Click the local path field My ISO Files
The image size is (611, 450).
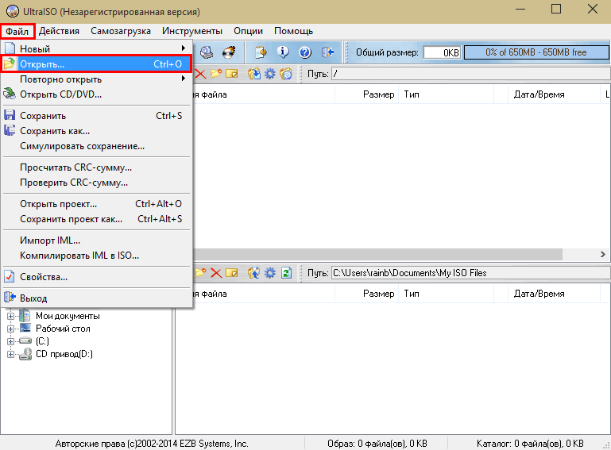click(x=470, y=273)
